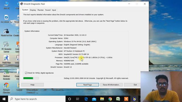Click the System Manufacturer label
182x102 pixels.
(x=54, y=48)
